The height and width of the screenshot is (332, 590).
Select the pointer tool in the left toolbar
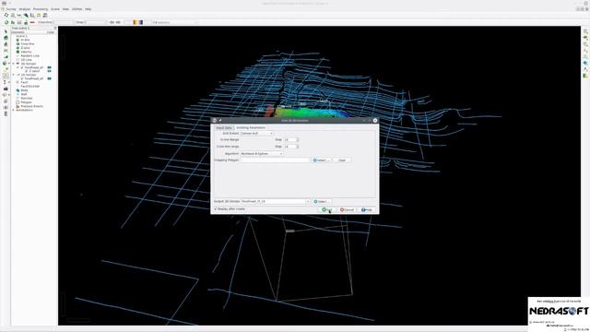tap(6, 31)
